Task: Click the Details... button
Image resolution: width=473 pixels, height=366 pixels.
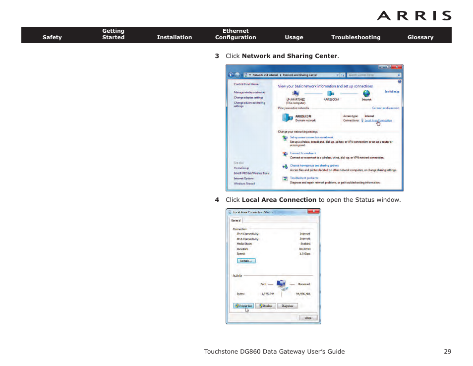Action: click(x=246, y=261)
